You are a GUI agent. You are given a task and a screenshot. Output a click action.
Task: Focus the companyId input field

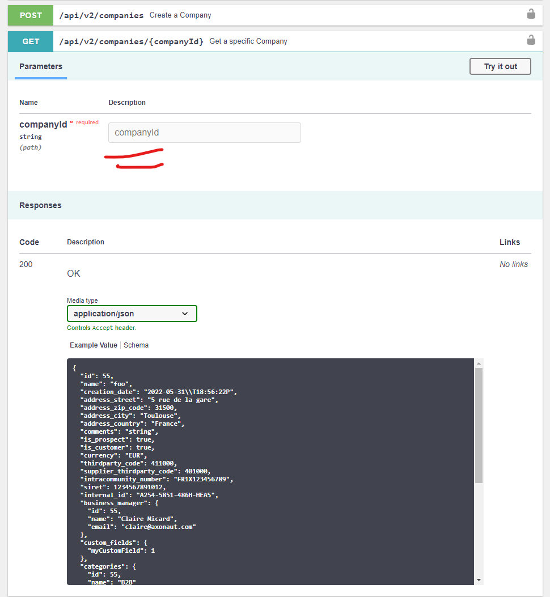(205, 133)
